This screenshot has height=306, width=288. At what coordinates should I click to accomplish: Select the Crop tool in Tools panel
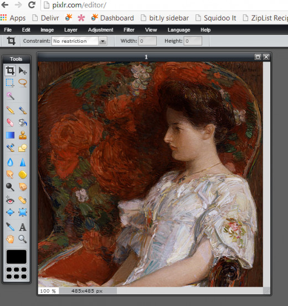pos(10,70)
